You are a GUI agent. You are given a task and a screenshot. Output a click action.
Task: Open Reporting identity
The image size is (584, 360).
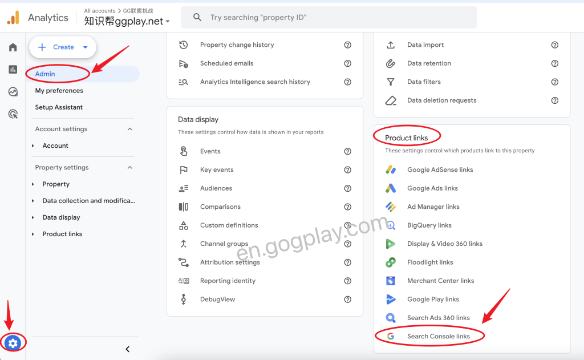pos(228,281)
